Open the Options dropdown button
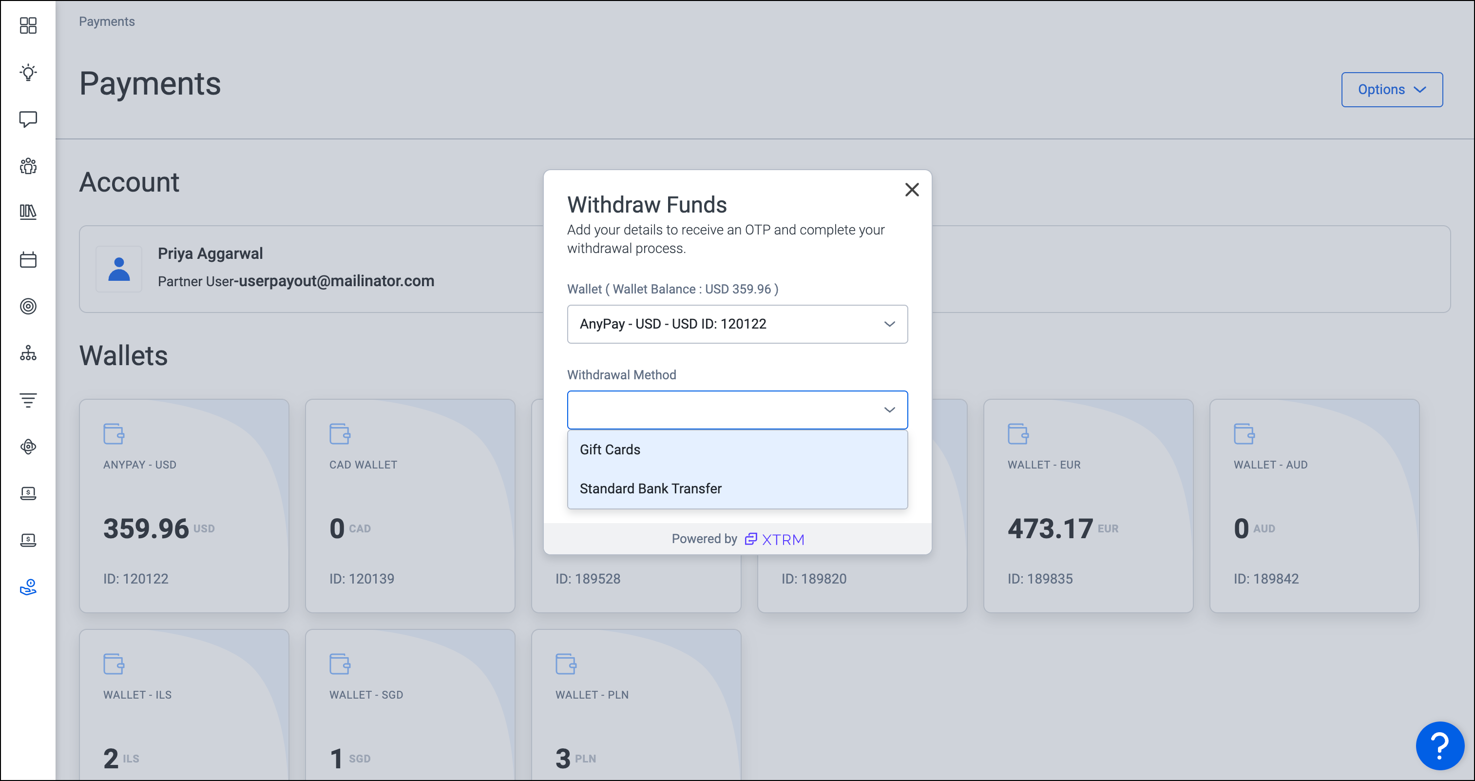1475x781 pixels. [1391, 89]
